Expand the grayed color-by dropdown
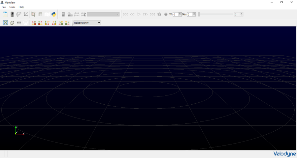 [103, 14]
